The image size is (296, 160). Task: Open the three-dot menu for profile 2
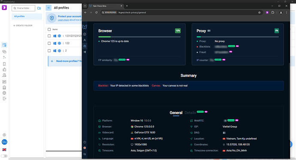[63, 51]
